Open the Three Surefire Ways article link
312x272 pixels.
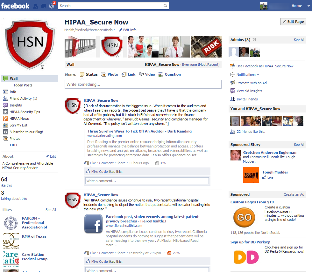[139, 131]
